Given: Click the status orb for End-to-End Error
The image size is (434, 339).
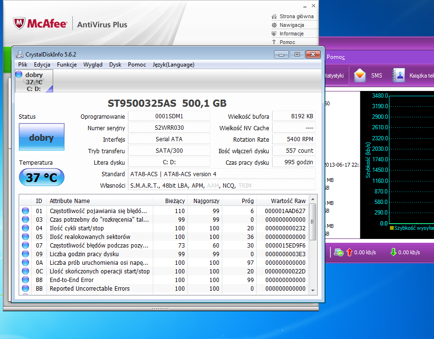Looking at the screenshot, I should pyautogui.click(x=25, y=280).
